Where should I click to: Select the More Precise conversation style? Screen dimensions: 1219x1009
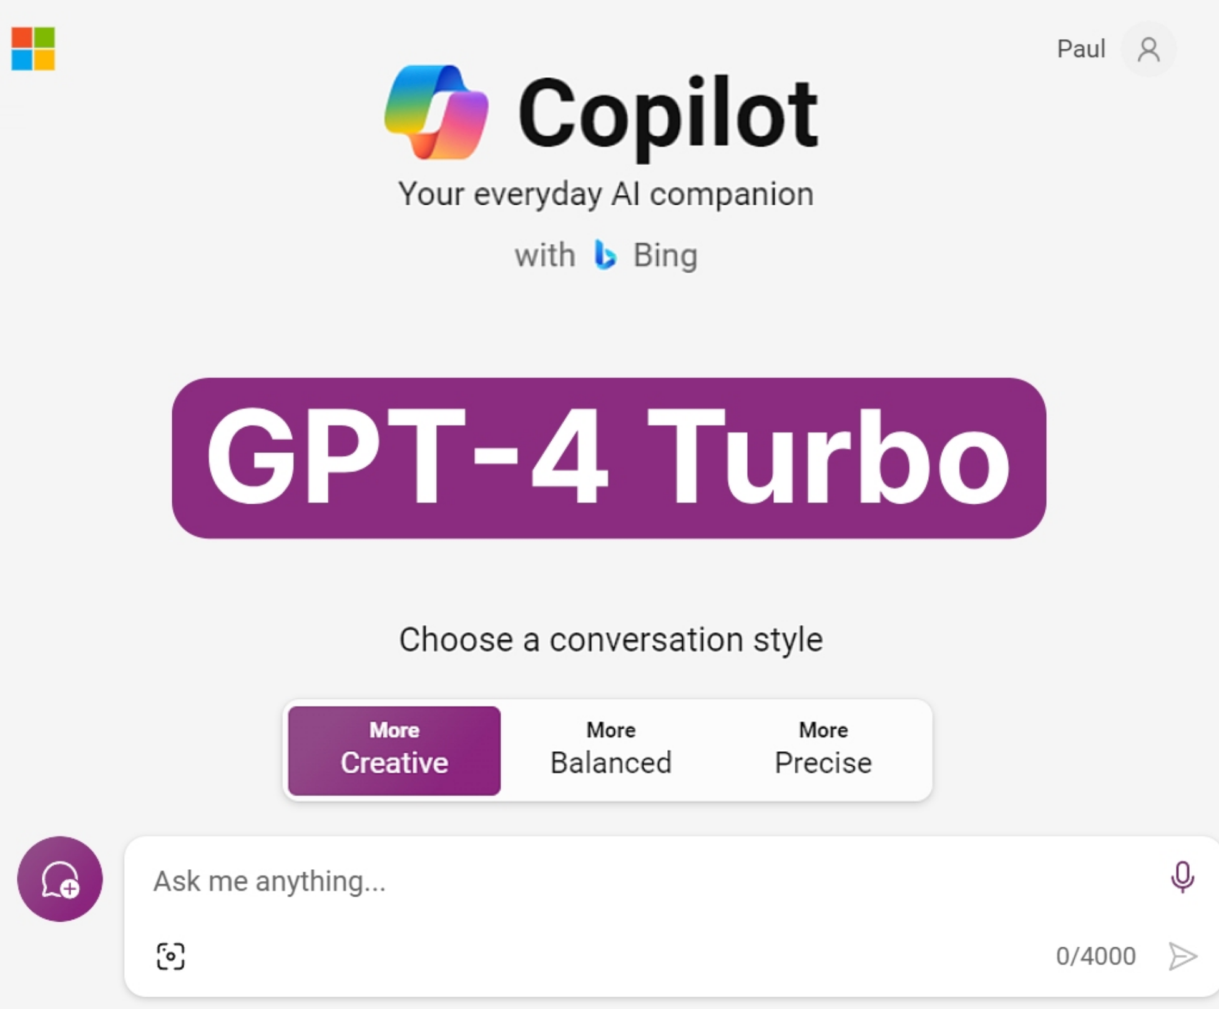[x=823, y=751]
